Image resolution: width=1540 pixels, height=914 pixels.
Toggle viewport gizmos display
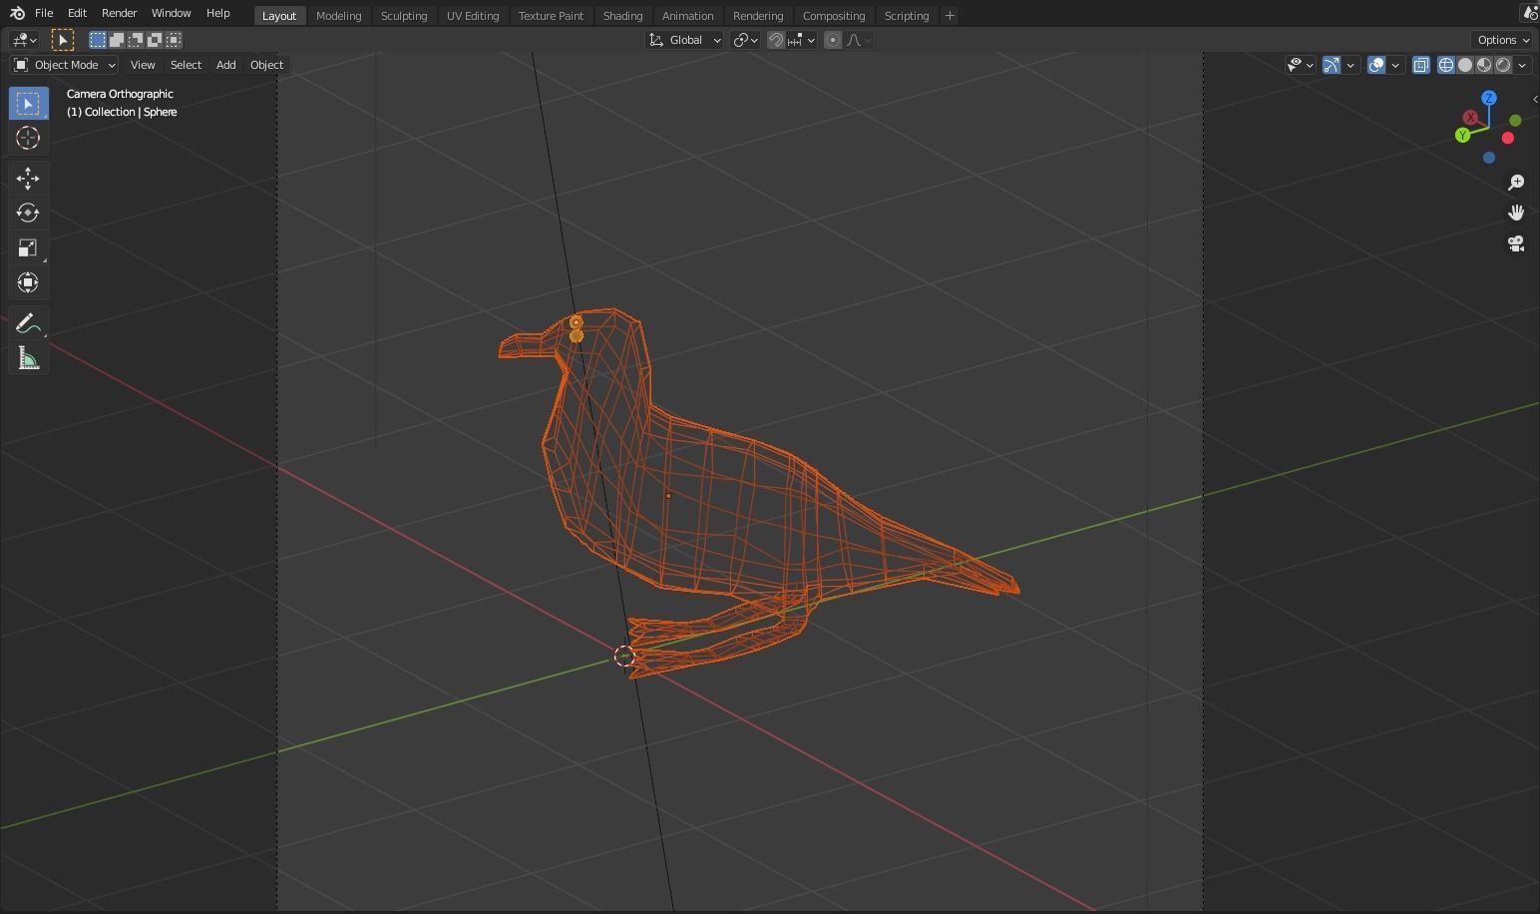(x=1332, y=65)
